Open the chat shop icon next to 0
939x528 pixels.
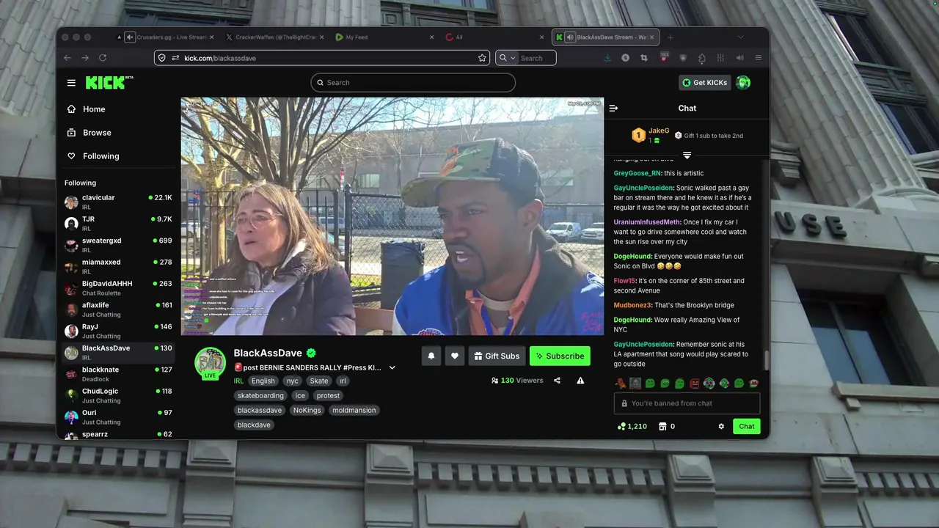coord(662,426)
